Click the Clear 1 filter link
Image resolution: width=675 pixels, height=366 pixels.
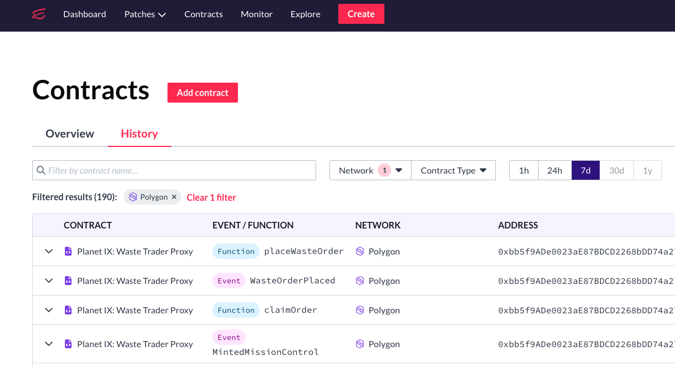211,197
